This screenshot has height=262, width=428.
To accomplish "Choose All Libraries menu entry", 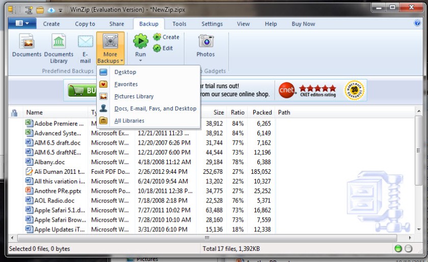I will [148, 120].
